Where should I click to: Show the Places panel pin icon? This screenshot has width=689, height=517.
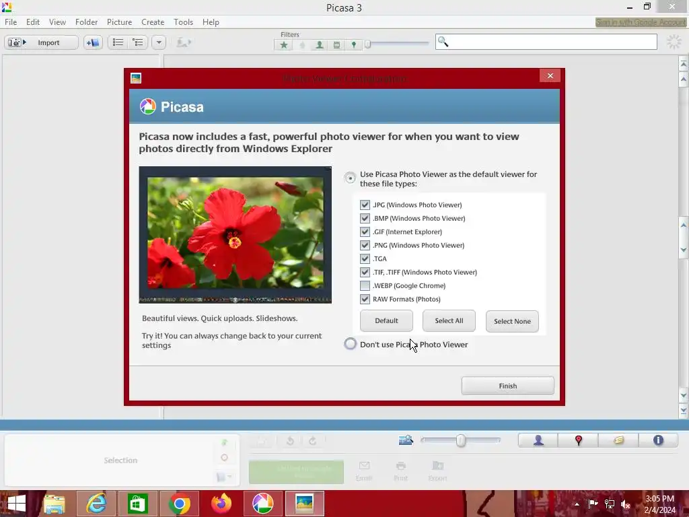pyautogui.click(x=578, y=440)
